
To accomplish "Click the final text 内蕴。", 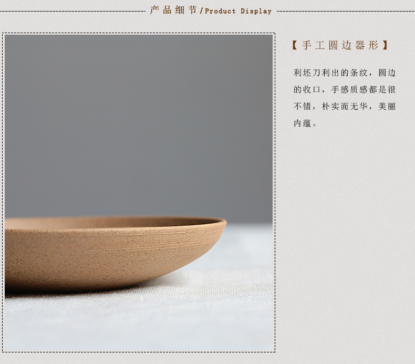I will [x=305, y=123].
